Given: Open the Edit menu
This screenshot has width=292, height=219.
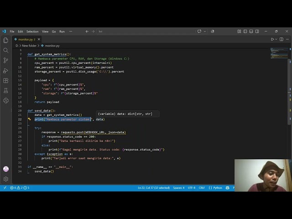Looking at the screenshot, I should point(20,31).
